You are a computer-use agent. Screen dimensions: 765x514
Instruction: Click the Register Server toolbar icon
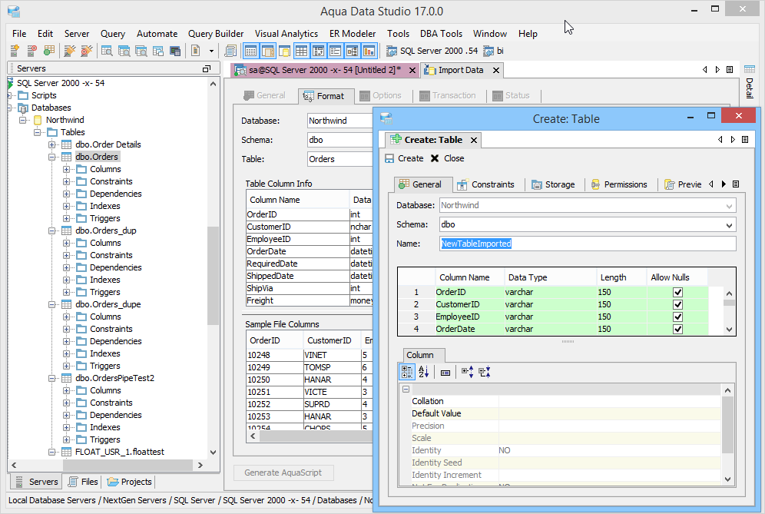pos(15,51)
